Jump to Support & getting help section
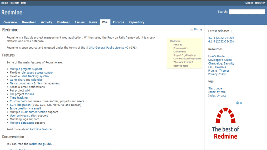This screenshot has height=150, width=267. click(184, 55)
